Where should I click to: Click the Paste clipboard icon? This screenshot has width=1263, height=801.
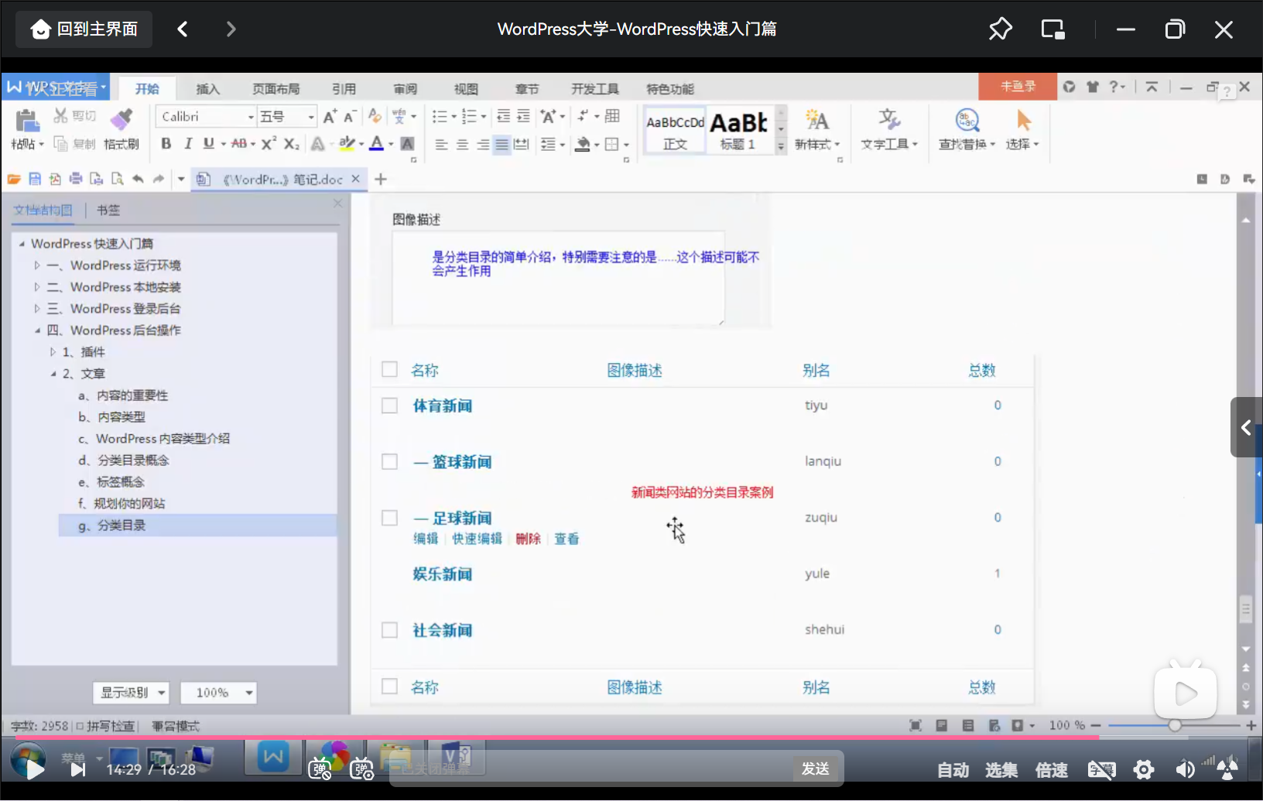(x=28, y=121)
